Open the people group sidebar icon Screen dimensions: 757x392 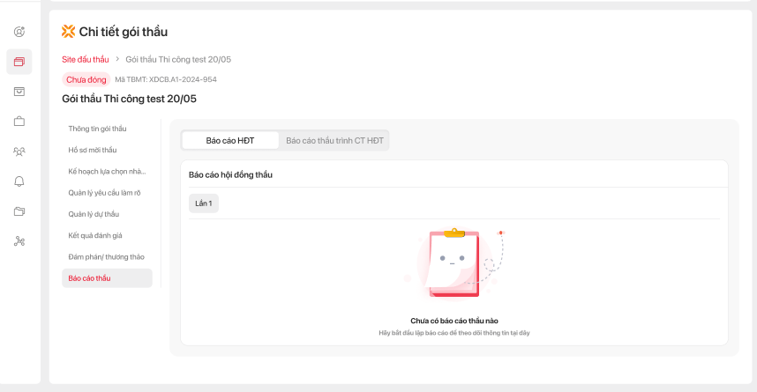pyautogui.click(x=19, y=152)
